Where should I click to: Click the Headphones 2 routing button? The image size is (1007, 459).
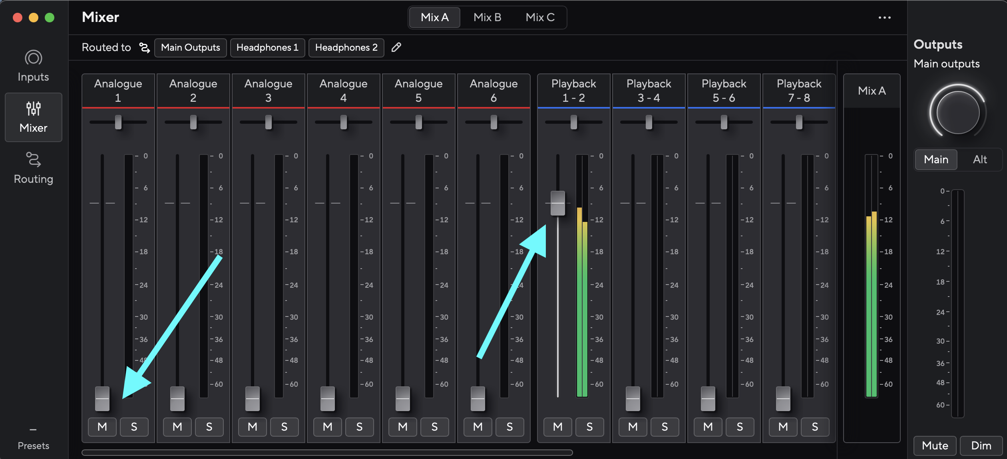[346, 47]
